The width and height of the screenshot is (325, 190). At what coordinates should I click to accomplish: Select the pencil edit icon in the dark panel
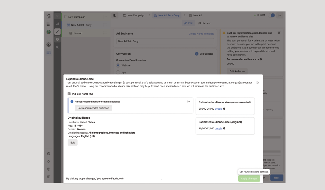(x=57, y=32)
